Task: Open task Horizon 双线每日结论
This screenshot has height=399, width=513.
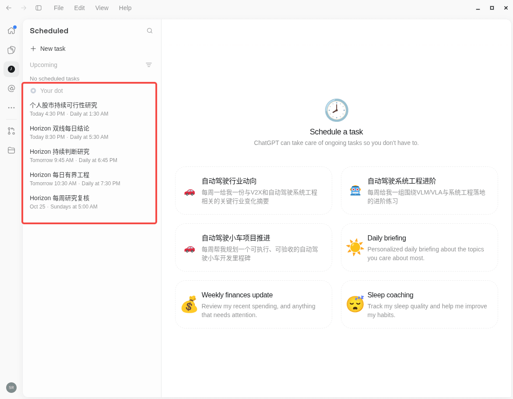Action: [89, 133]
